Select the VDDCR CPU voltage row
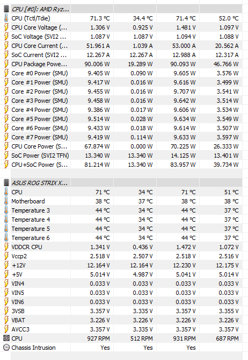This screenshot has height=360, width=248. point(124,247)
